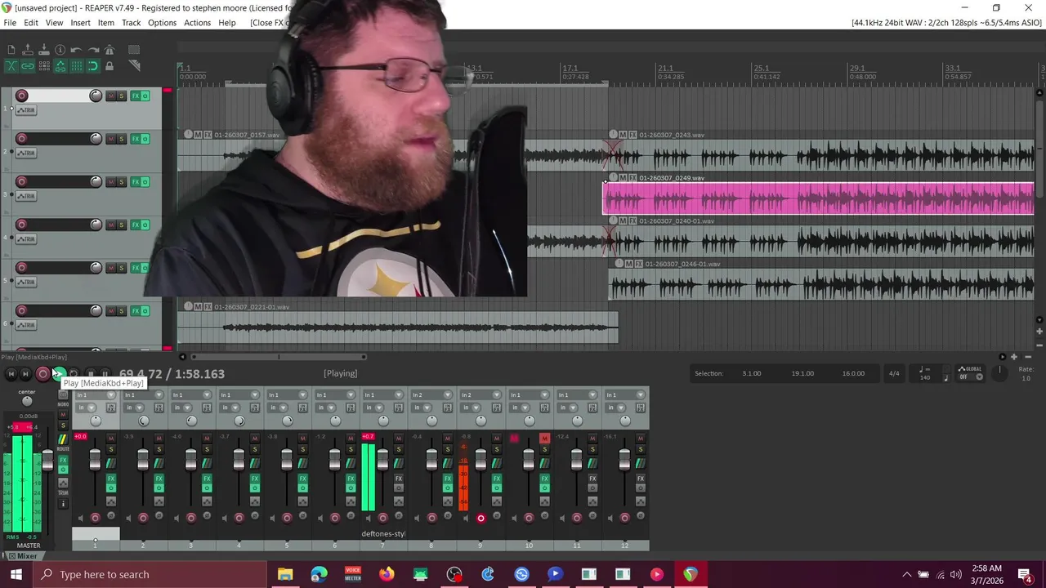Image resolution: width=1046 pixels, height=588 pixels.
Task: Solo track 3 in track panel
Action: point(122,182)
